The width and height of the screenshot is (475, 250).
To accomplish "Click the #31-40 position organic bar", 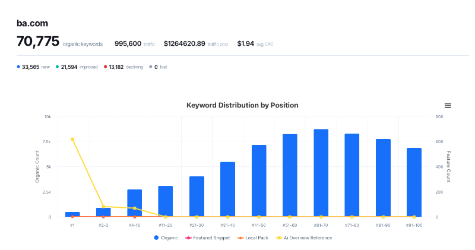I will [227, 189].
